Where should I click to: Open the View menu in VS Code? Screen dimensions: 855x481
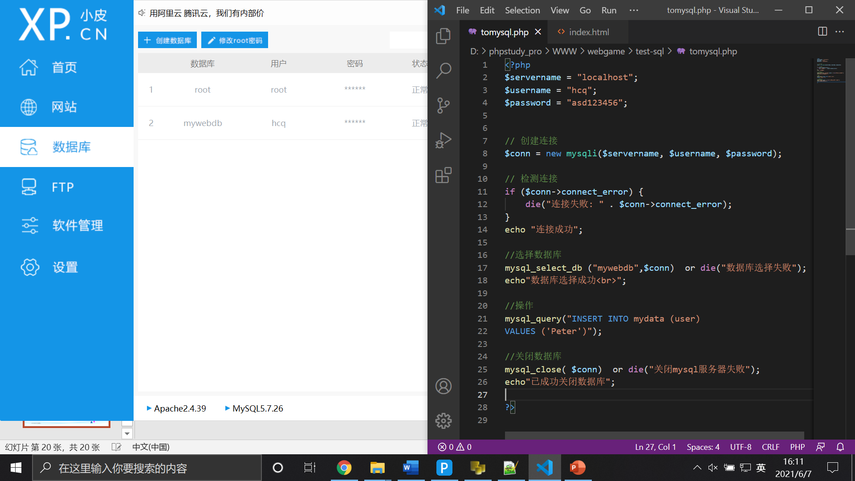coord(560,10)
